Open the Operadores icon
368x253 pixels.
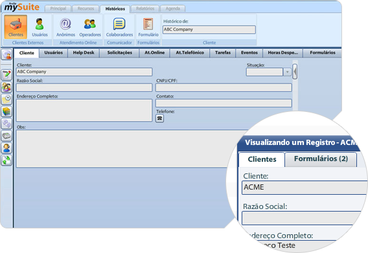[90, 27]
